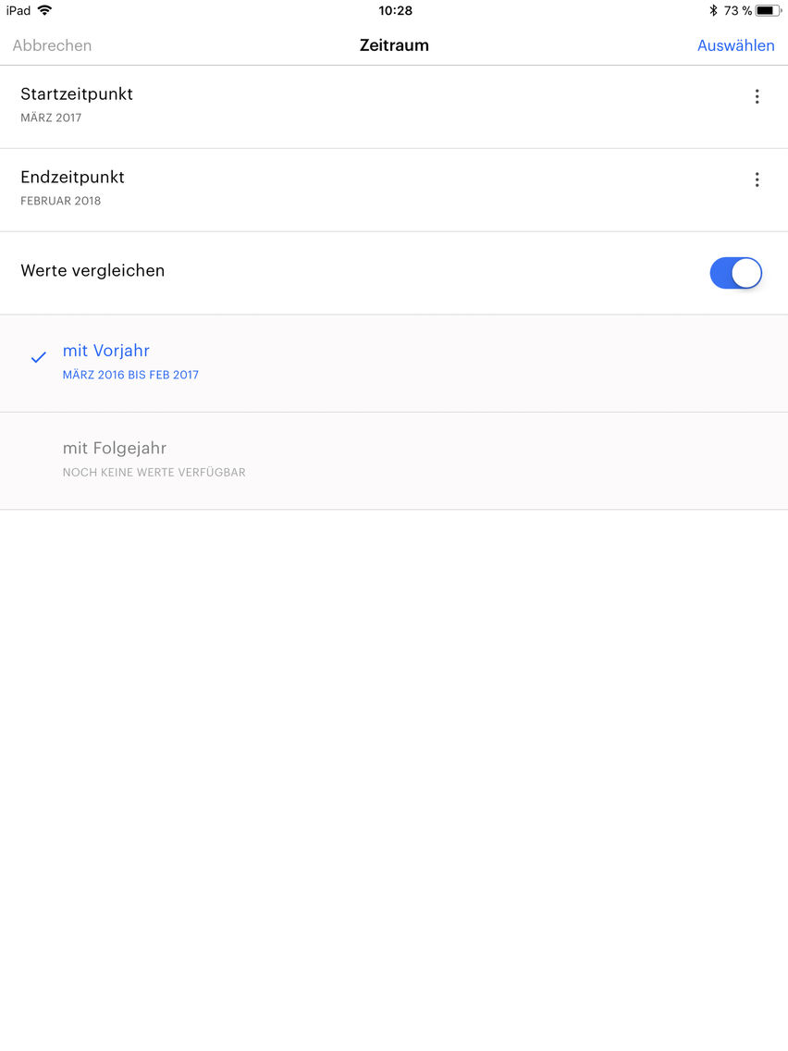Tap the Werte vergleichen label row
Image resolution: width=788 pixels, height=1051 pixels.
tap(394, 274)
